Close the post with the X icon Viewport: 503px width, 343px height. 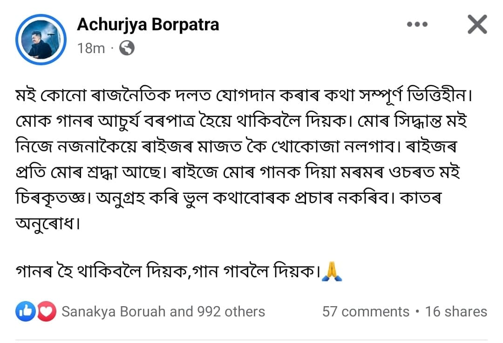(477, 25)
